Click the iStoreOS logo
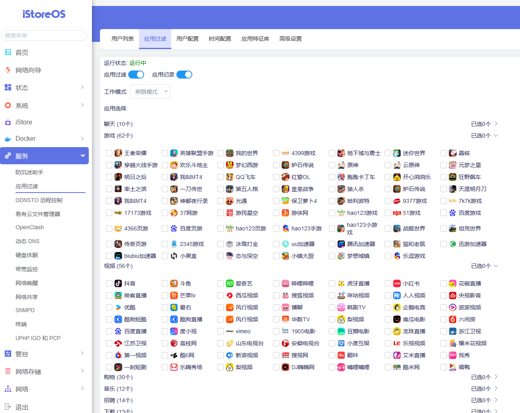 click(44, 14)
